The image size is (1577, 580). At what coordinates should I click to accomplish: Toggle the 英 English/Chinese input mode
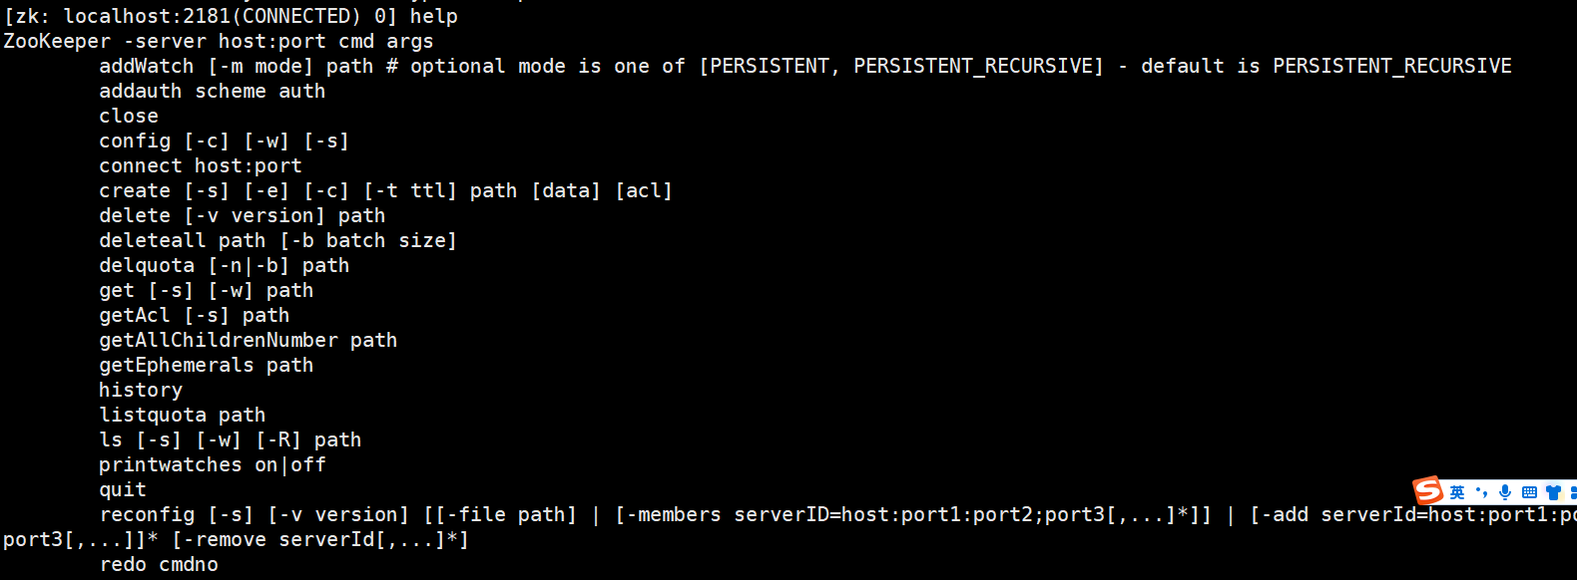point(1457,492)
